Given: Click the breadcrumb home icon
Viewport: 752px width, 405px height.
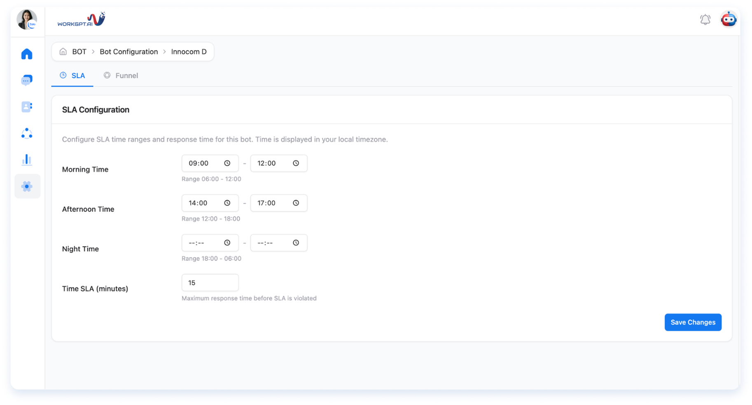Looking at the screenshot, I should pyautogui.click(x=63, y=51).
